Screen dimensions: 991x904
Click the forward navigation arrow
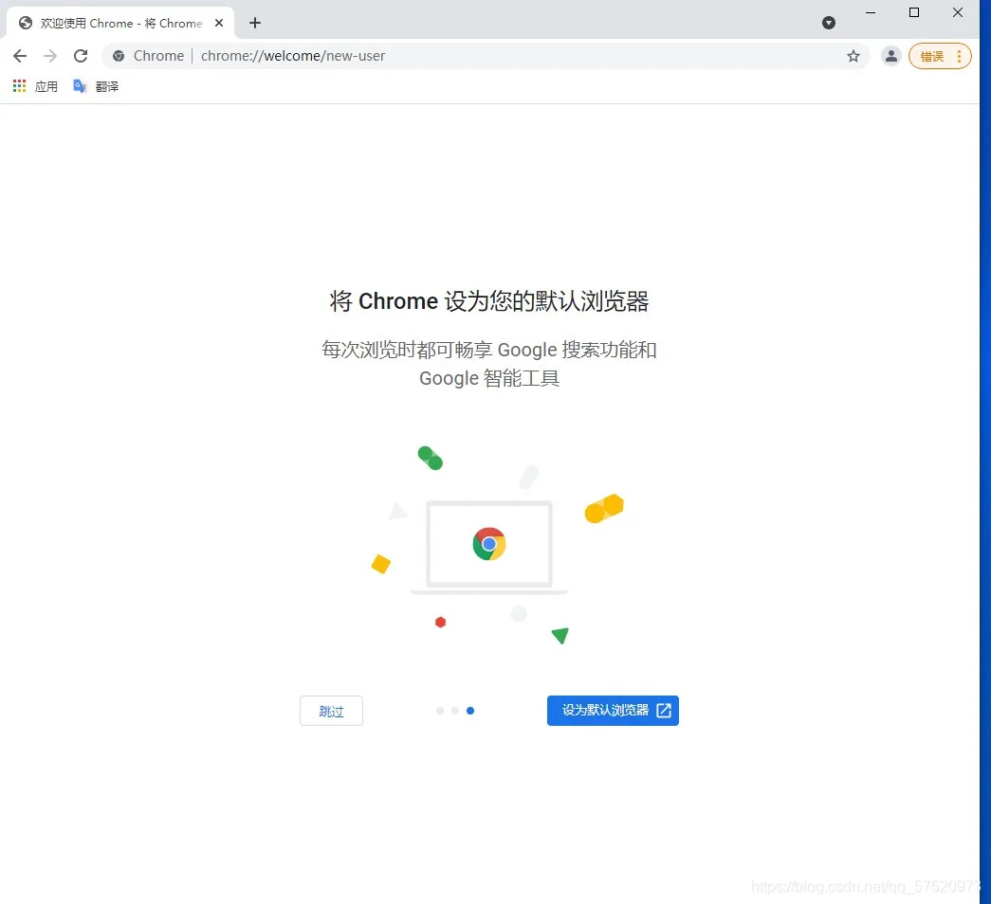click(x=50, y=56)
